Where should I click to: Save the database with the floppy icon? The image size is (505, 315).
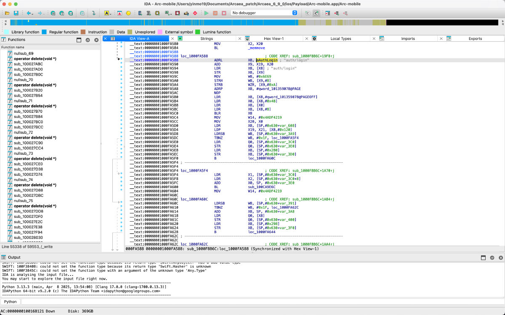(x=16, y=13)
